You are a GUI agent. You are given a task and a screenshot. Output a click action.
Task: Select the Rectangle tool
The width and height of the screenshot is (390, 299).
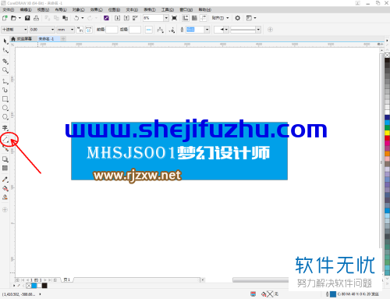coord(5,99)
